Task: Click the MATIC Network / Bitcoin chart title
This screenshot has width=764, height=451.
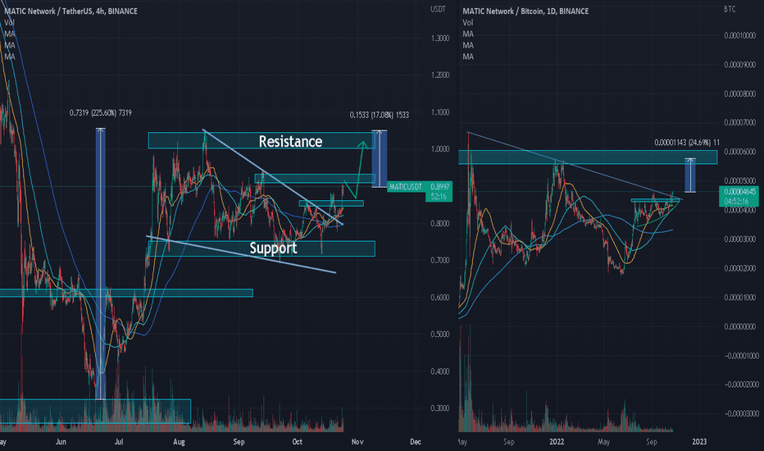Action: coord(525,11)
